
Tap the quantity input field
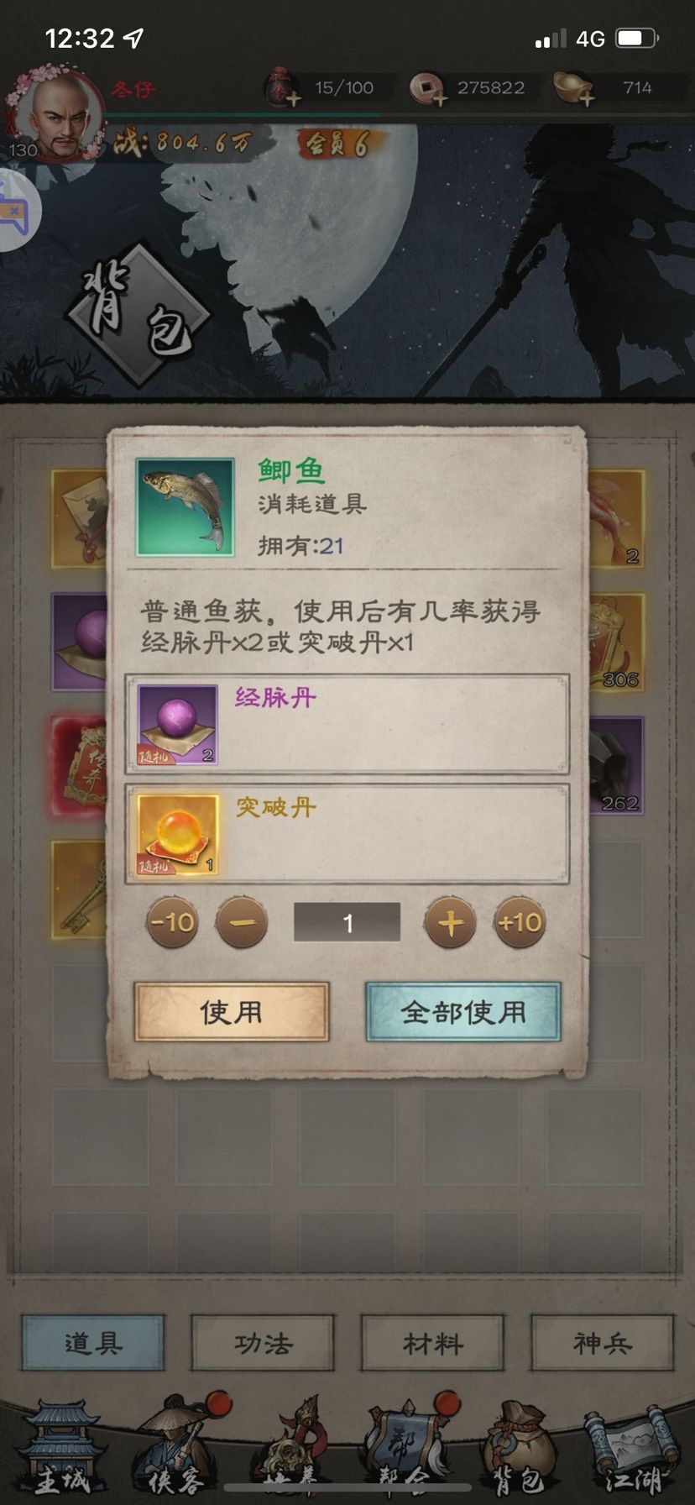[347, 923]
